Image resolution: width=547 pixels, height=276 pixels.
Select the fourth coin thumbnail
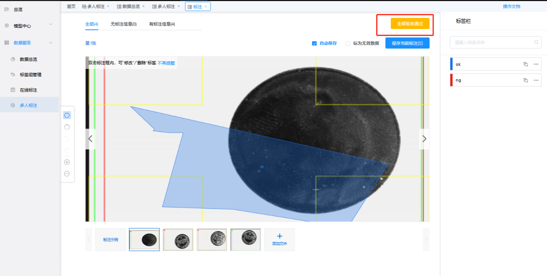246,240
